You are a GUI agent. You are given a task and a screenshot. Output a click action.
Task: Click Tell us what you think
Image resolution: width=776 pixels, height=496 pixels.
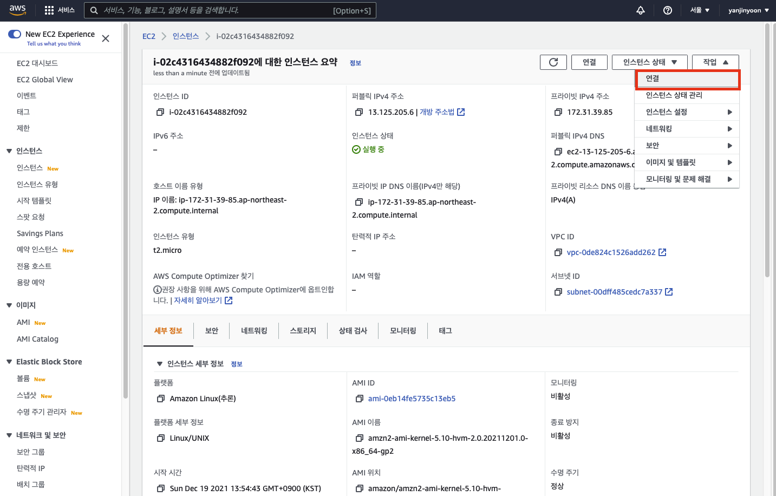[x=54, y=44]
